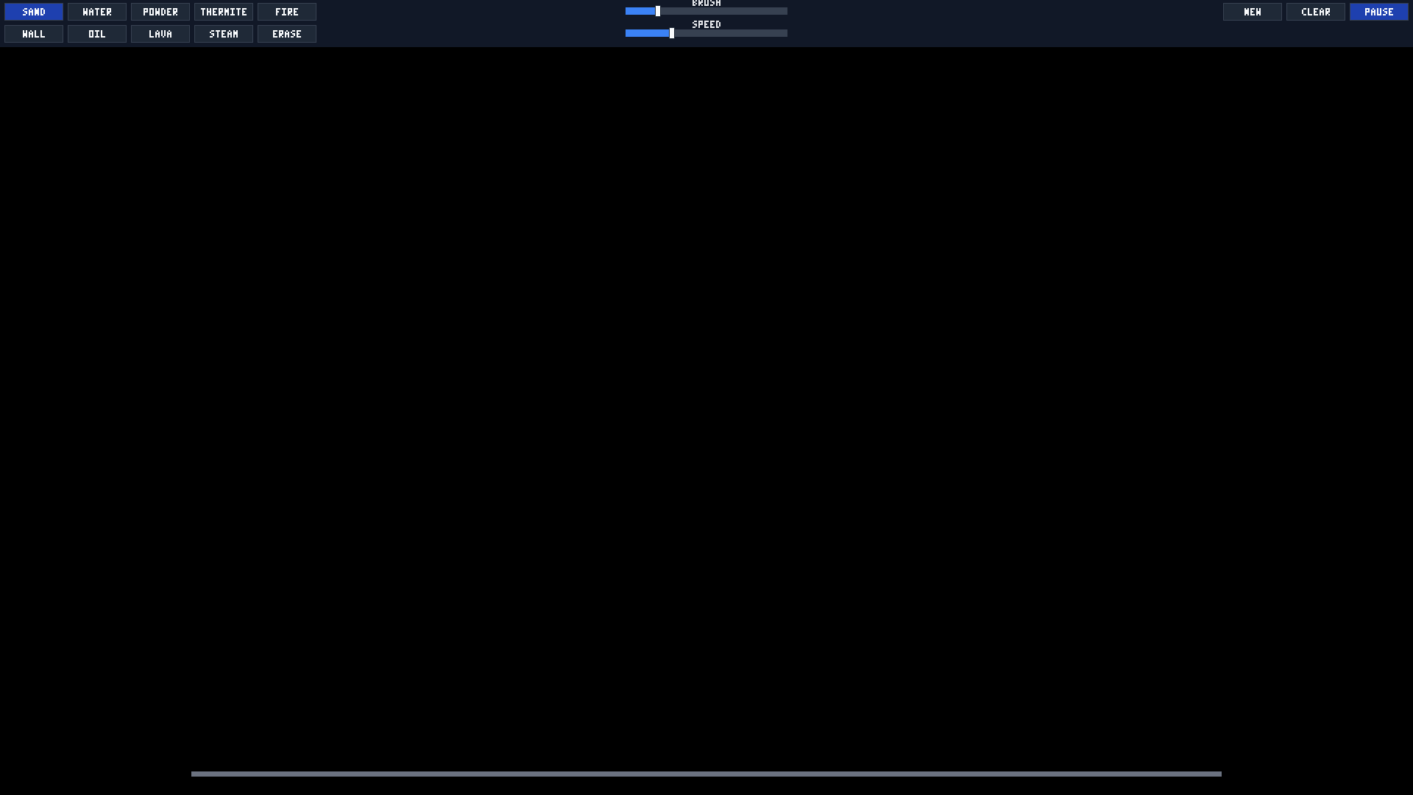This screenshot has height=795, width=1413.
Task: Select the Steam material
Action: pos(224,34)
